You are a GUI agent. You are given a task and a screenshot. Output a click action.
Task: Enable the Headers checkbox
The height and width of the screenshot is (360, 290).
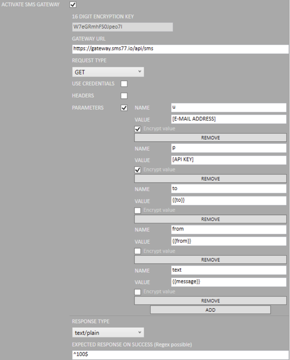pos(124,96)
